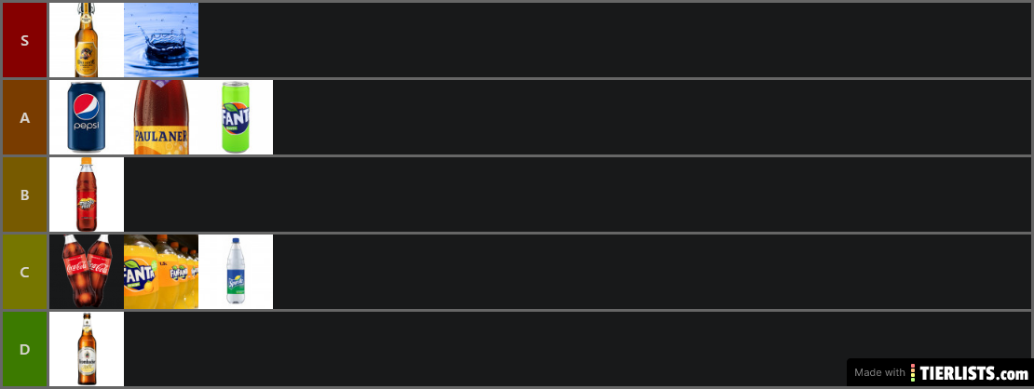Click the C tier label
This screenshot has height=389, width=1034.
24,272
